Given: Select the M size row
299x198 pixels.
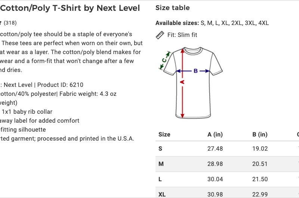Looking at the screenshot, I should click(227, 164).
